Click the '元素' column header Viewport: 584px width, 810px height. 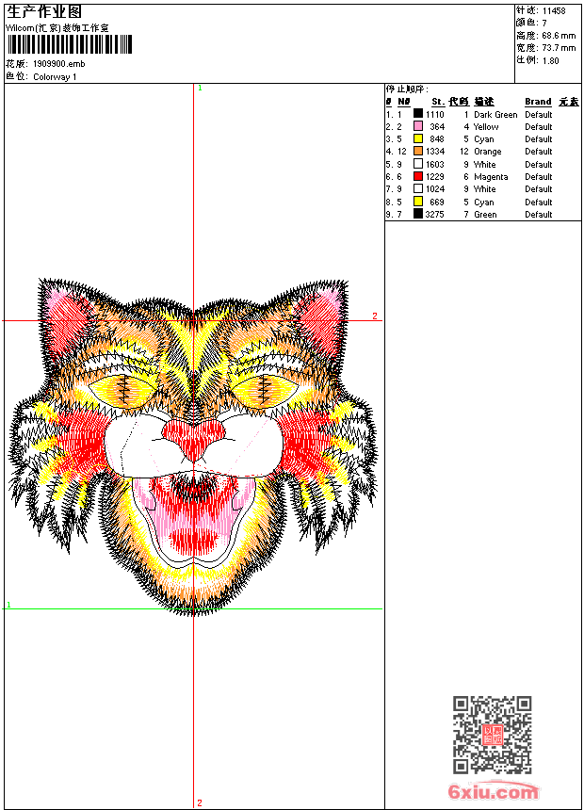[569, 102]
